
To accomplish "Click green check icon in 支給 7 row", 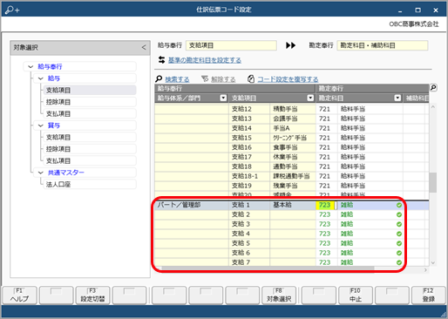I will point(399,262).
